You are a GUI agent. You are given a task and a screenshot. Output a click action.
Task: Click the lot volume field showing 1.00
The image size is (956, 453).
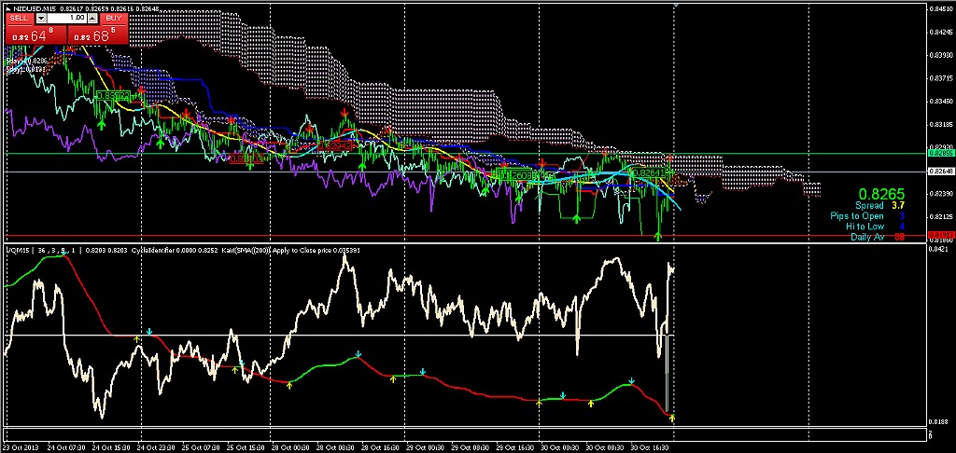[69, 18]
